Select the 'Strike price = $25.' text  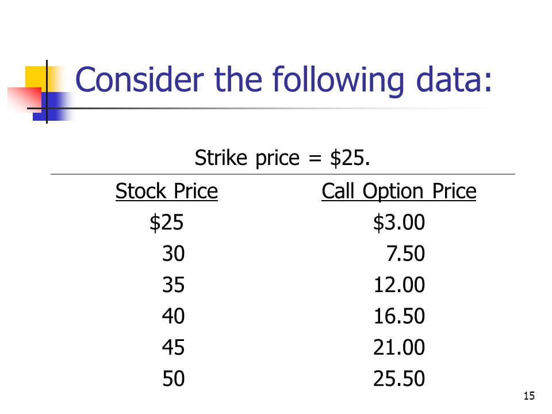tap(282, 158)
